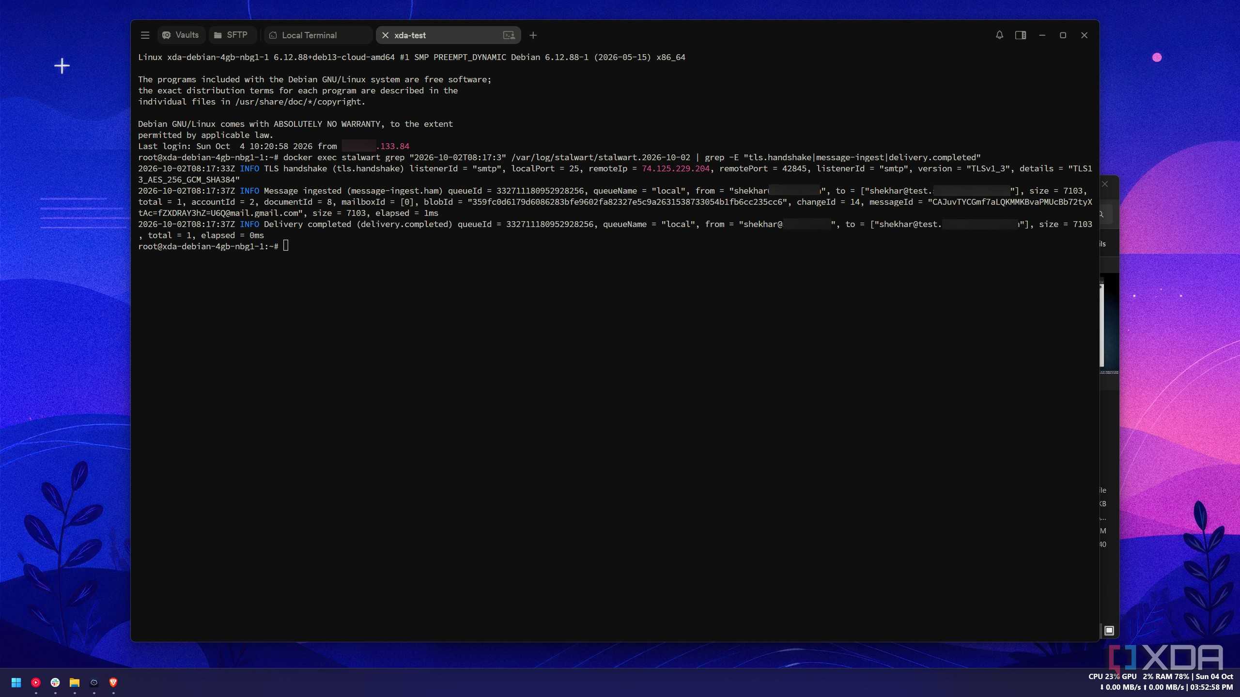The width and height of the screenshot is (1240, 697).
Task: Open the notifications bell
Action: [999, 35]
